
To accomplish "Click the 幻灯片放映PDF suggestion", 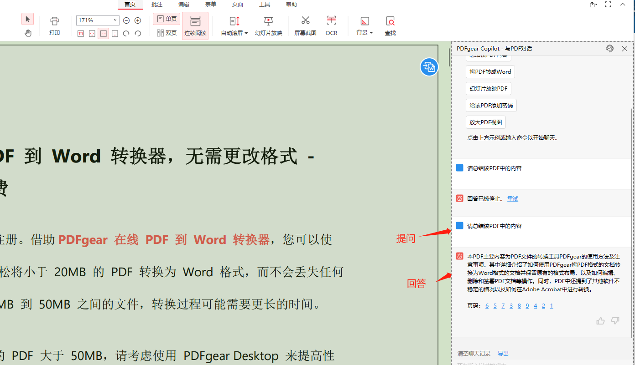I will point(489,89).
